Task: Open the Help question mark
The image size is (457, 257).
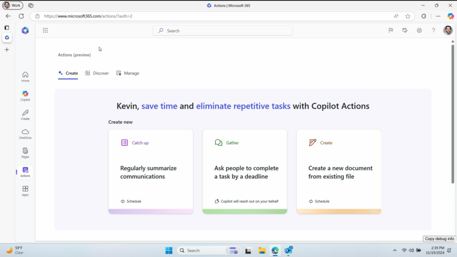Action: (433, 30)
